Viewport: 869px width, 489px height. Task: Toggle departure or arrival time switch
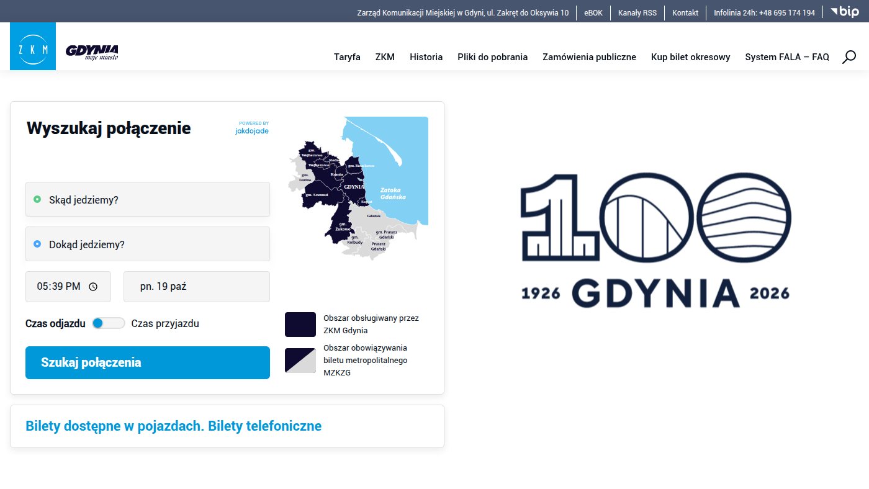point(108,323)
